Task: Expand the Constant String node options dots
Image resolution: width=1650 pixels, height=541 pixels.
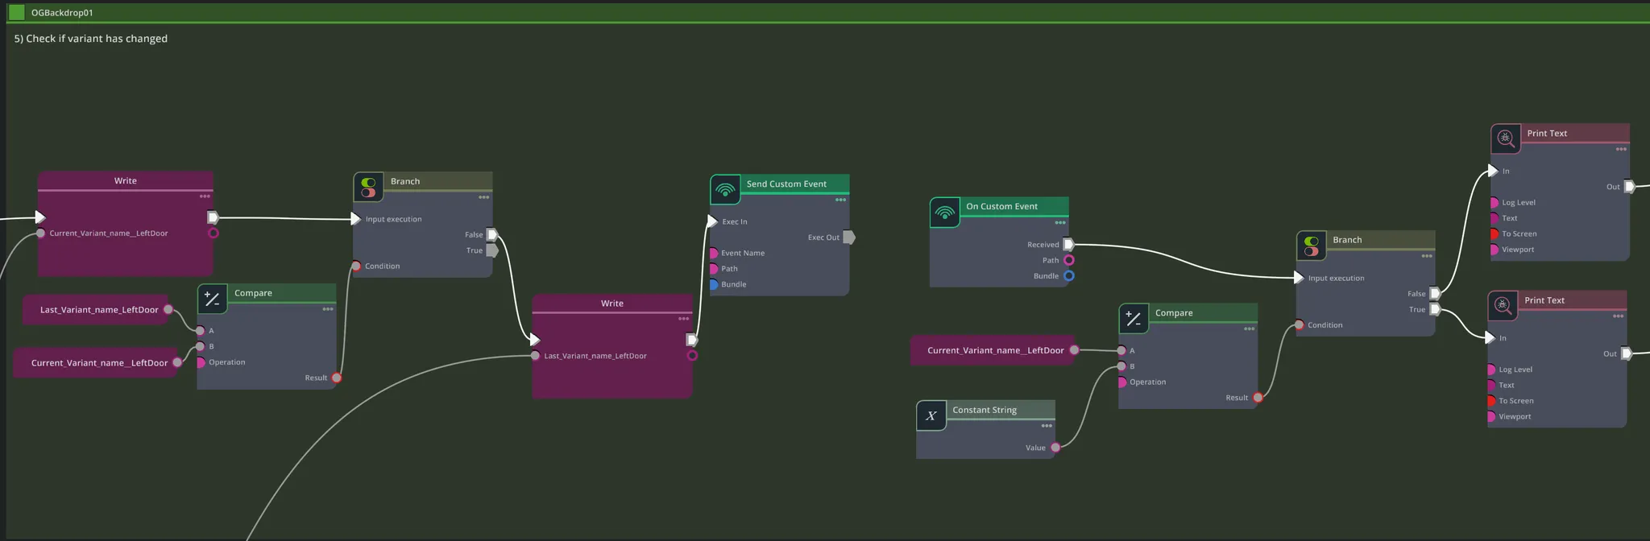Action: [x=1047, y=426]
